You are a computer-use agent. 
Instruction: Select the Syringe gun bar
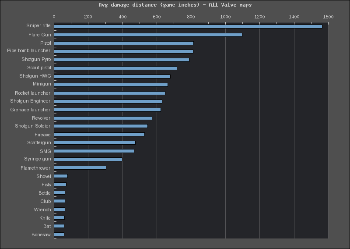coord(88,159)
